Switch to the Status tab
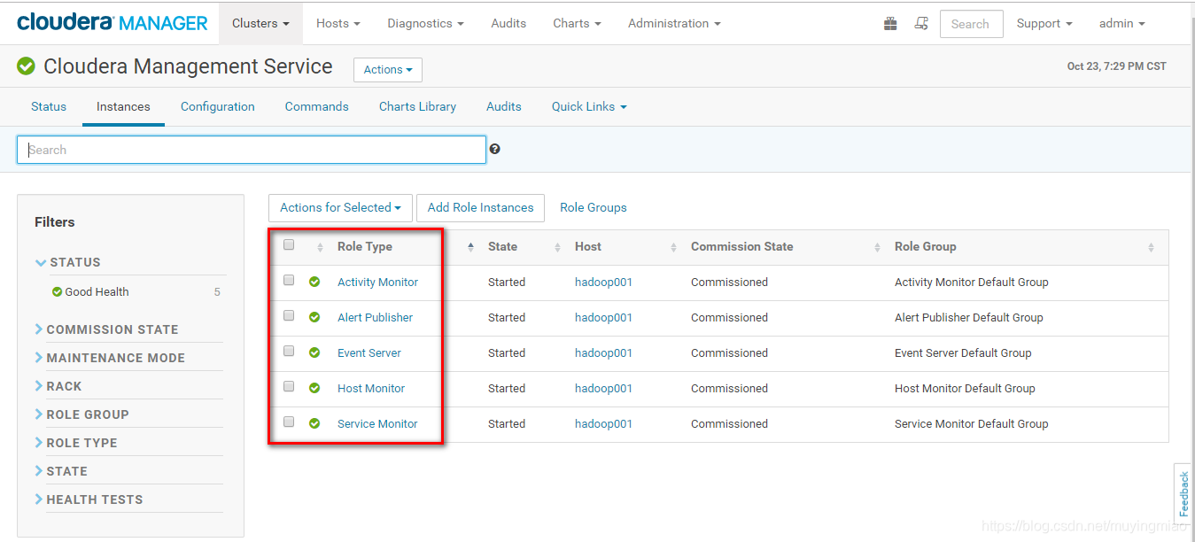 (x=49, y=106)
